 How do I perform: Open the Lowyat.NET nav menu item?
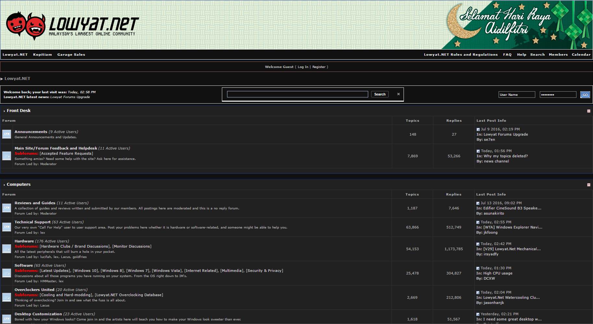15,54
